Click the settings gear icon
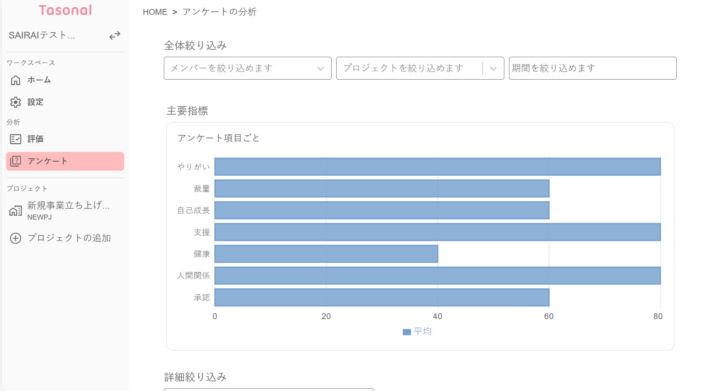Screen dimensions: 711x391 point(16,102)
